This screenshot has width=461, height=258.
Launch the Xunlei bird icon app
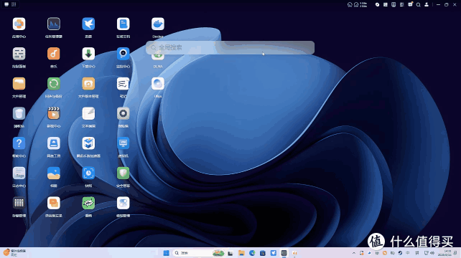click(88, 24)
